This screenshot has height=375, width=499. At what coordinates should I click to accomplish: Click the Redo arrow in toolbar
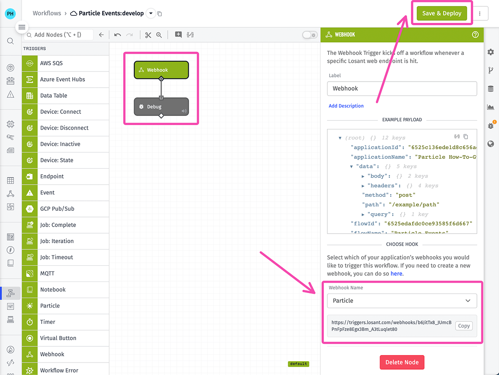click(x=129, y=35)
